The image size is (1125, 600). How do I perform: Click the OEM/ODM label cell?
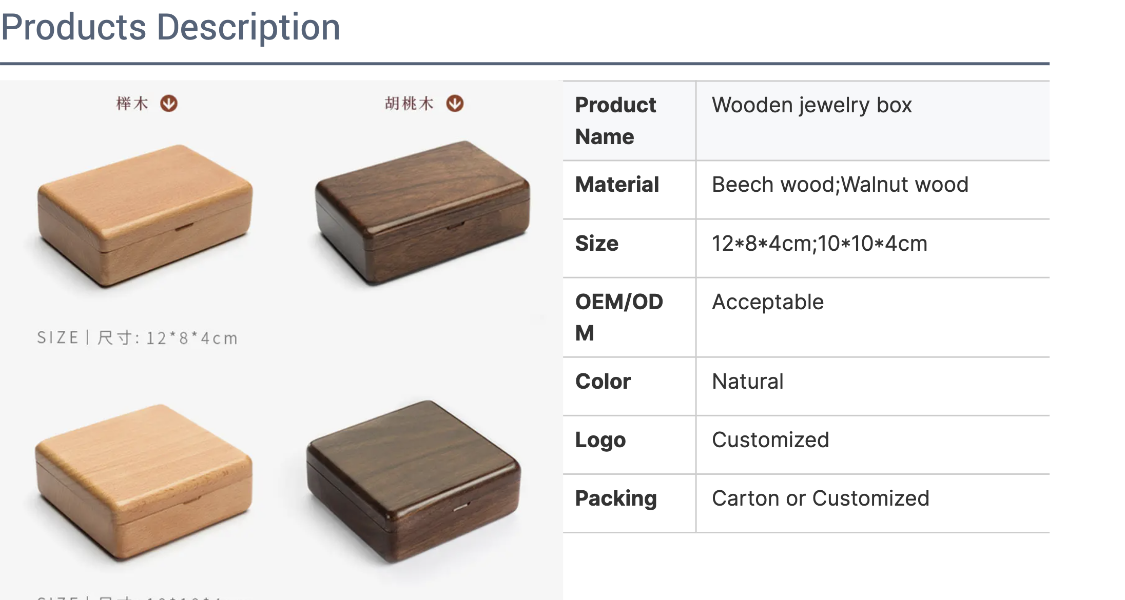coord(629,317)
